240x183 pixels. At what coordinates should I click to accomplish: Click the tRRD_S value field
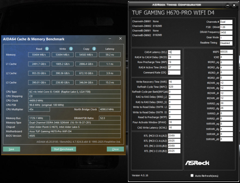(x=175, y=102)
